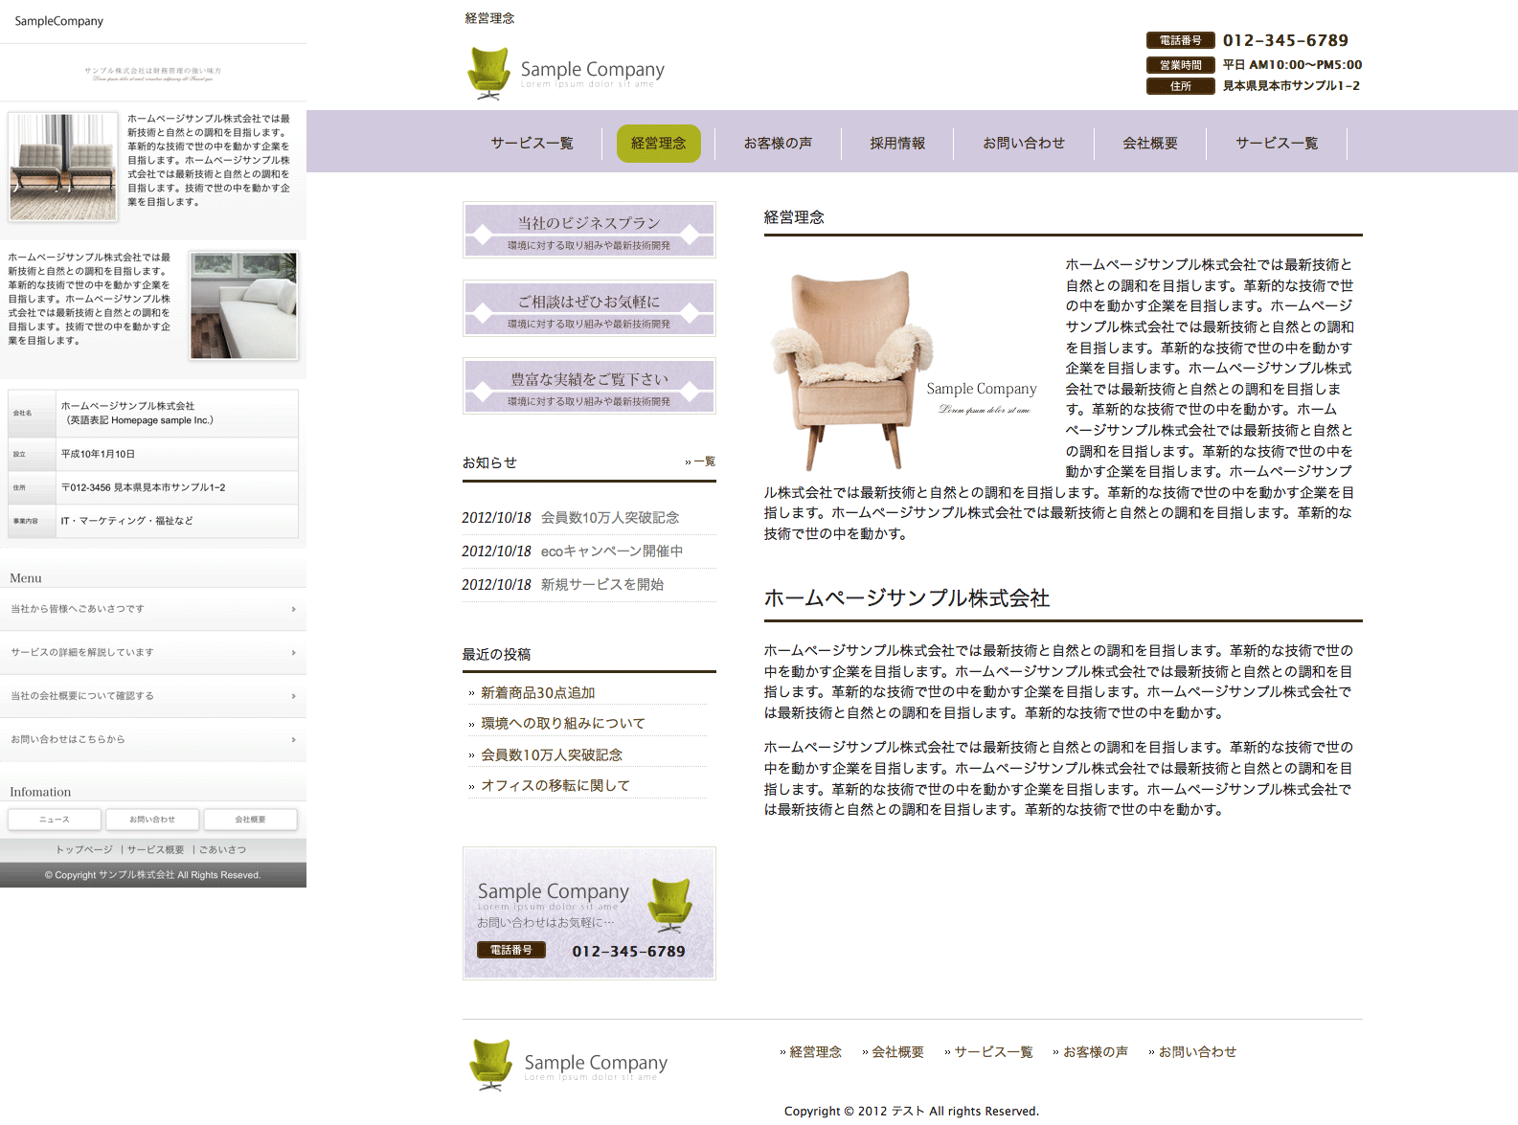Open the ecoキャンペーン開催中 news item

pos(611,551)
